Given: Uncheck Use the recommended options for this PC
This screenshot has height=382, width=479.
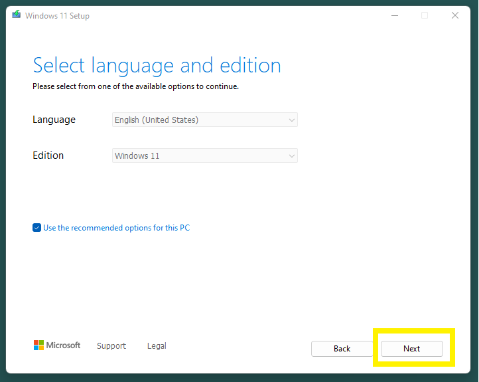Looking at the screenshot, I should click(36, 228).
